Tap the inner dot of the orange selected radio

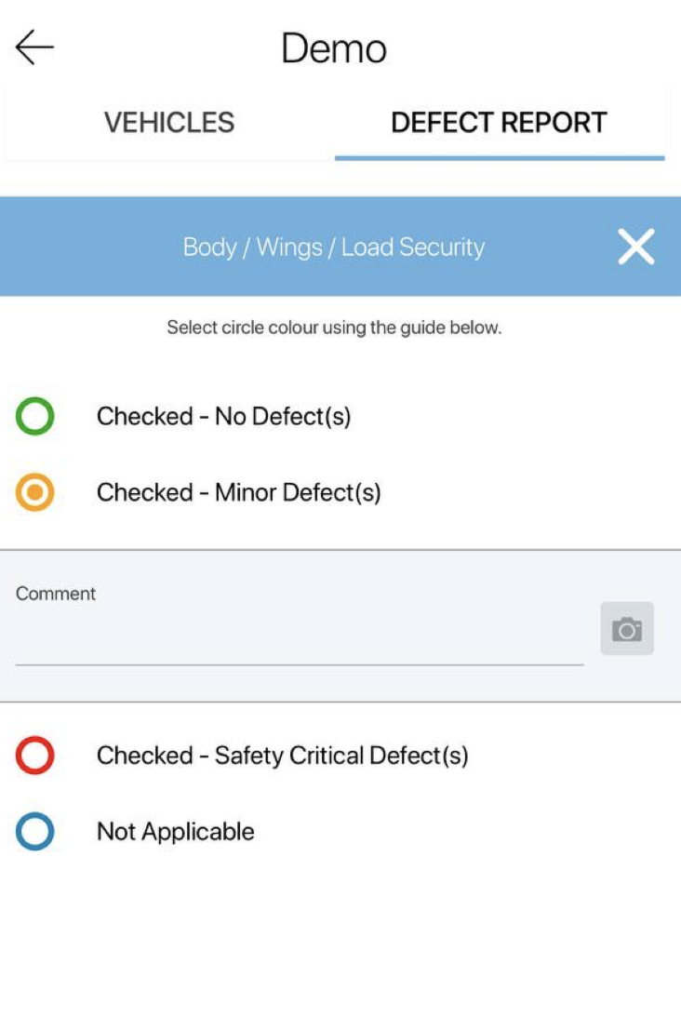point(35,492)
